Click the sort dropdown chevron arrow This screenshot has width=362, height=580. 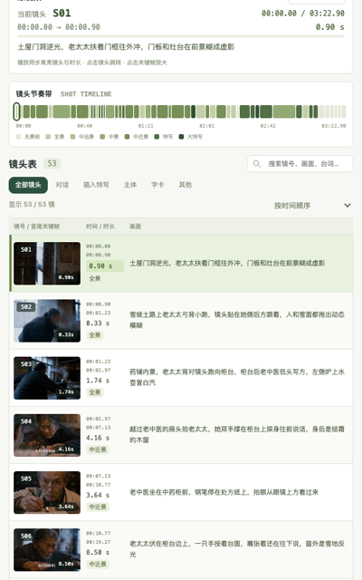click(348, 206)
